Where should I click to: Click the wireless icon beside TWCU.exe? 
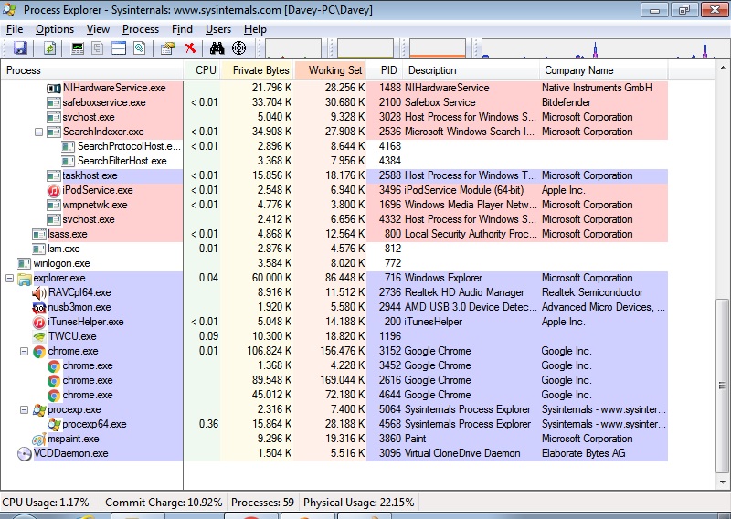(x=39, y=336)
